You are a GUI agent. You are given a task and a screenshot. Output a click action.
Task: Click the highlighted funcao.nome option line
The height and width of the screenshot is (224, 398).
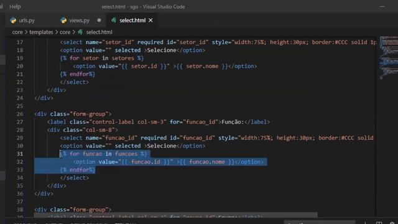pyautogui.click(x=169, y=162)
